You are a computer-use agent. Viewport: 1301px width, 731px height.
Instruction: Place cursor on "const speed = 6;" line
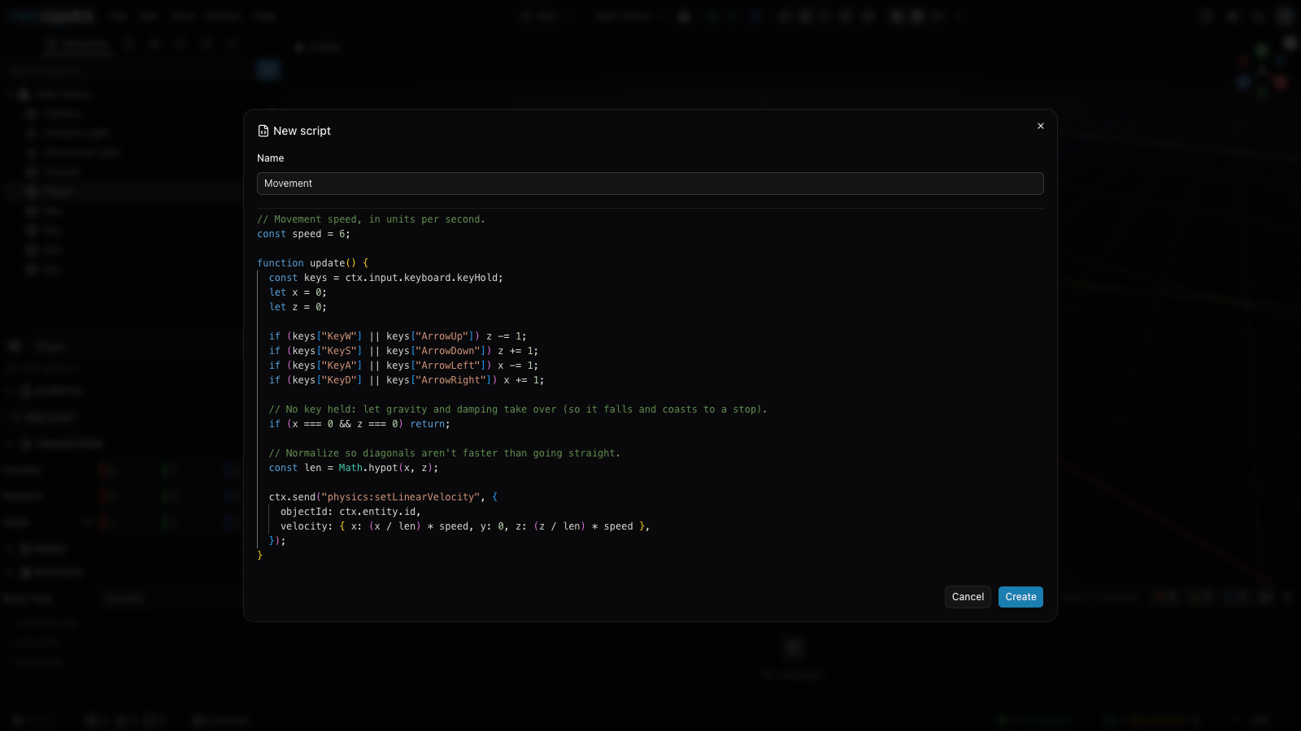pyautogui.click(x=303, y=234)
